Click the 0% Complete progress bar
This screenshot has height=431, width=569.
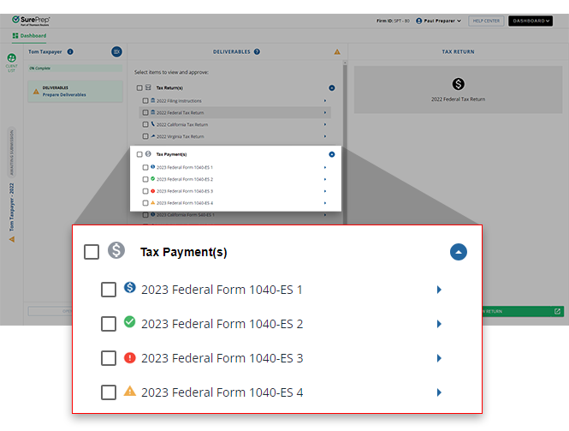[x=75, y=68]
